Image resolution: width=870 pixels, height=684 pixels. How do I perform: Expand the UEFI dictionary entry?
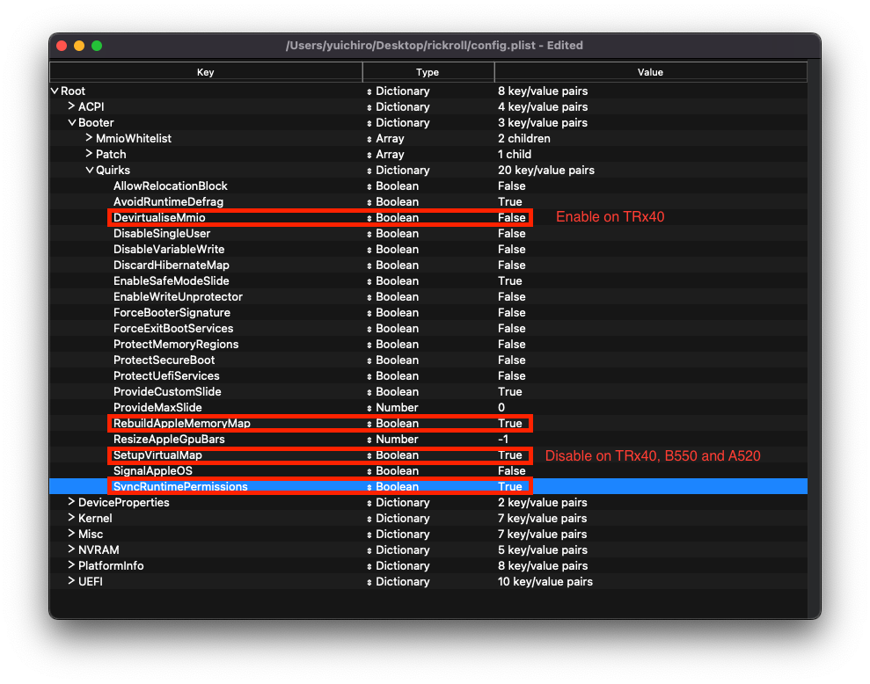72,581
